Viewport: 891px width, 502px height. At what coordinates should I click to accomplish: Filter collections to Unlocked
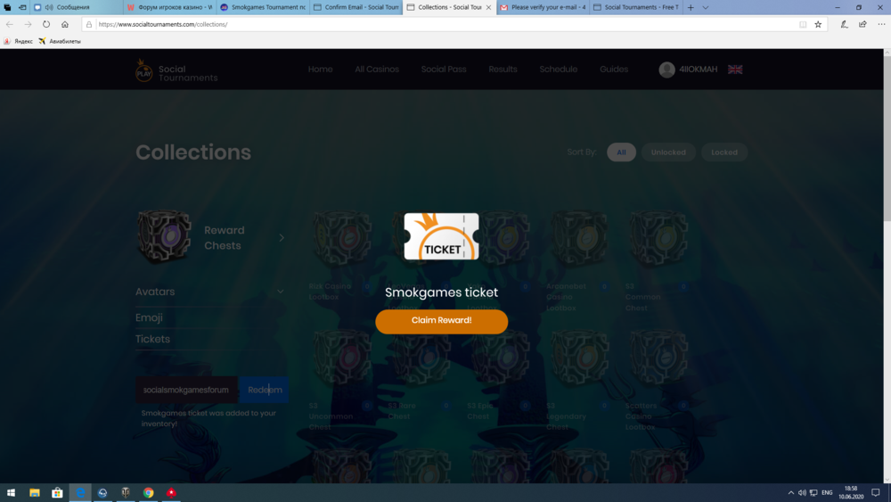pos(668,152)
